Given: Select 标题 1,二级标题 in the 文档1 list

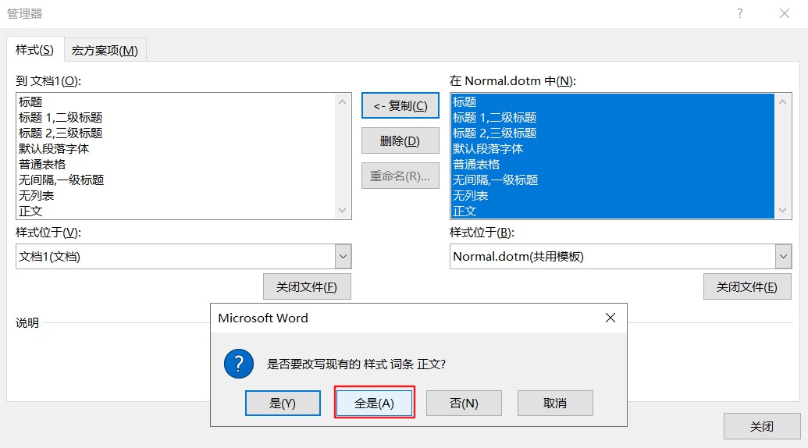Looking at the screenshot, I should [176, 117].
